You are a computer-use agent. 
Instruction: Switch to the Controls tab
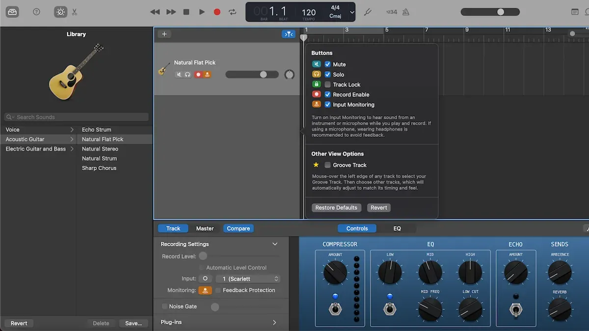[357, 229]
